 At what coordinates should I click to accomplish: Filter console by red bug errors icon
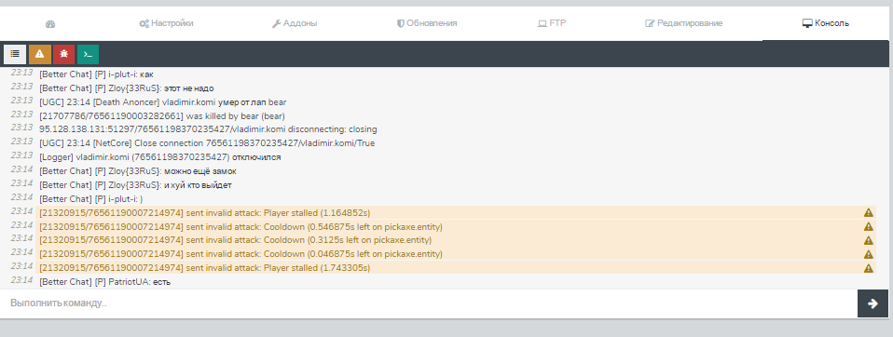tap(63, 54)
